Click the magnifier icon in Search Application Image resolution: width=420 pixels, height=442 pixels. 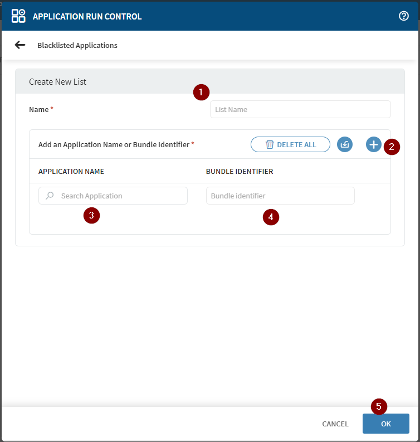[50, 196]
